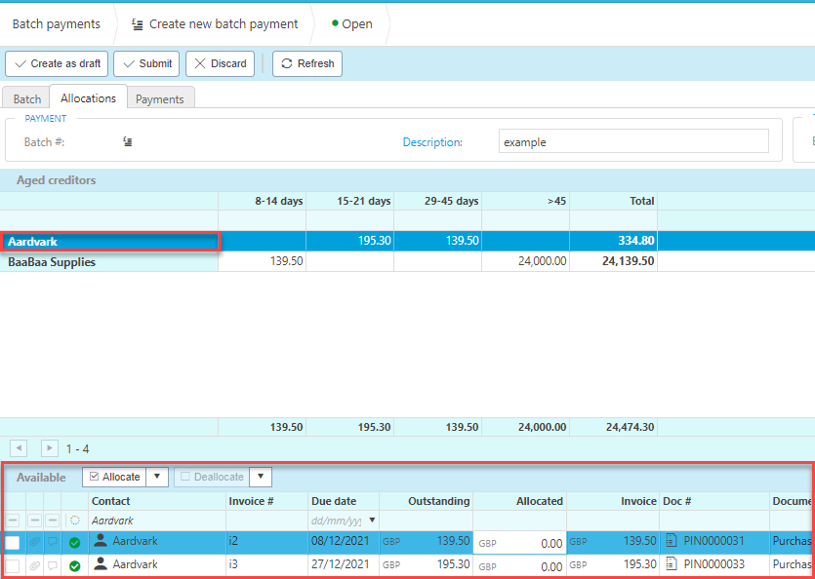Click the document icon beside PIN0000031

click(x=672, y=541)
